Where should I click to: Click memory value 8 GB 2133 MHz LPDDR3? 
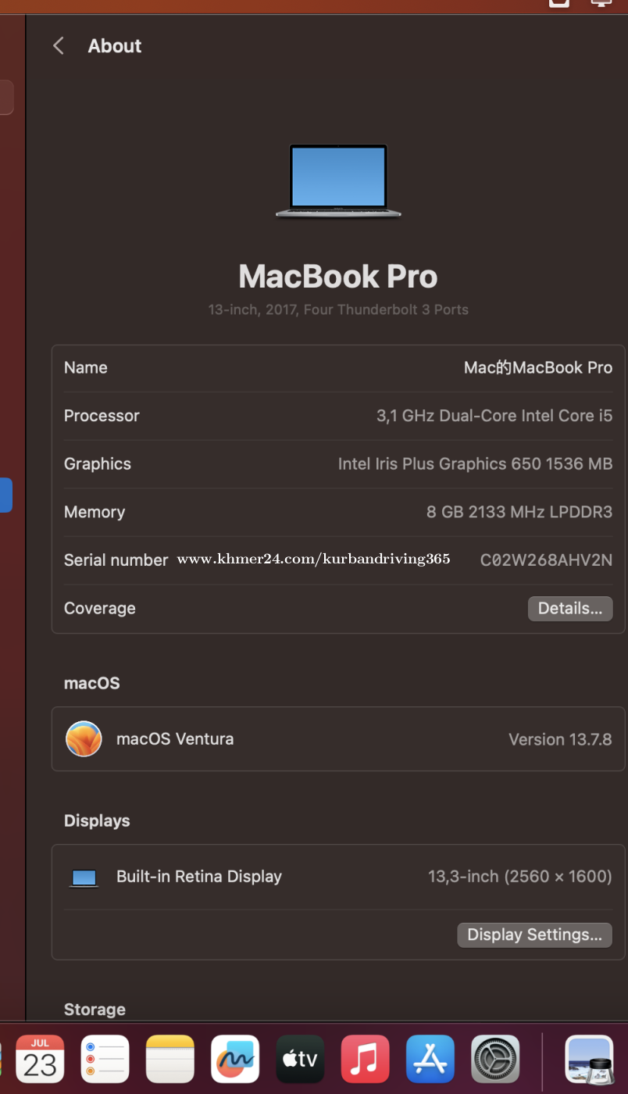point(519,513)
